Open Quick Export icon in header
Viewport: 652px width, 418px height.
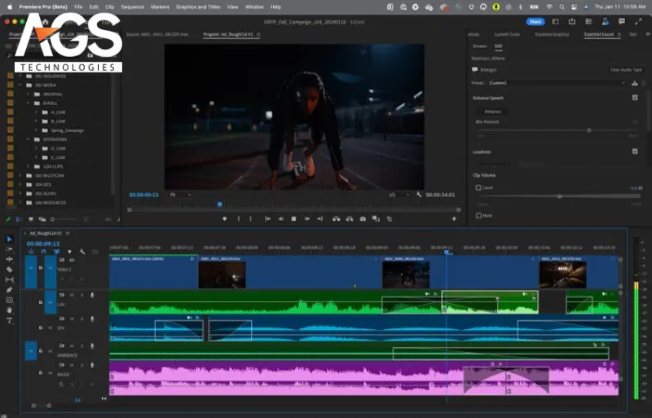[572, 22]
